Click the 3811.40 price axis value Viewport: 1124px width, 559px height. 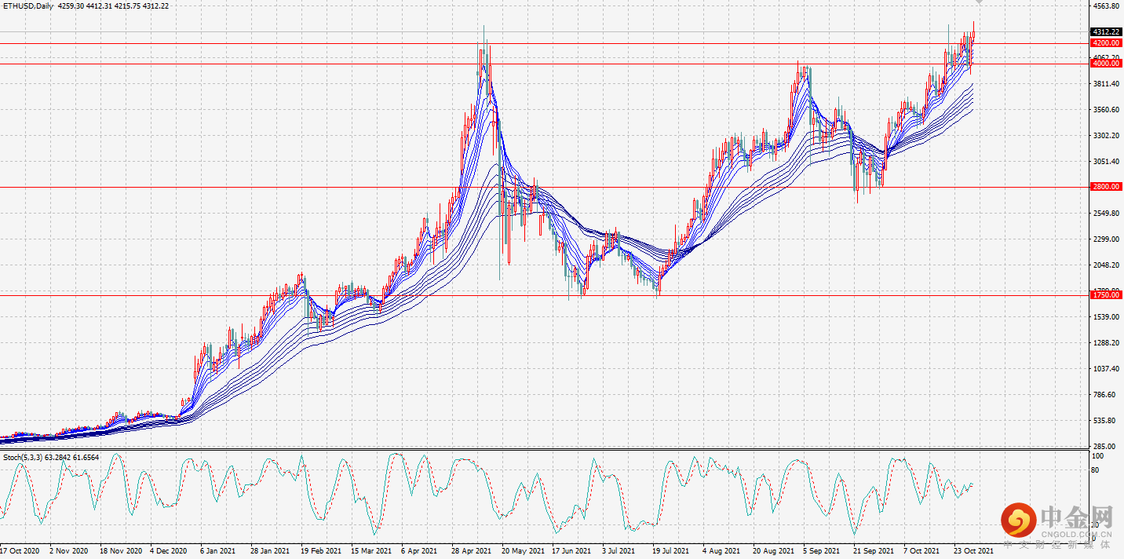(1105, 84)
